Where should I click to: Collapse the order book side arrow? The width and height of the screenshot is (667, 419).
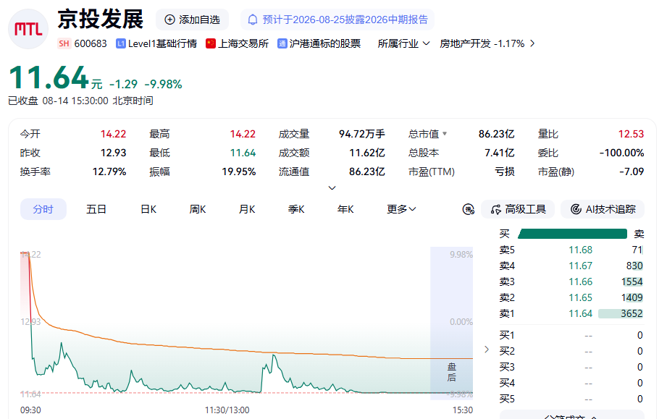tap(487, 350)
